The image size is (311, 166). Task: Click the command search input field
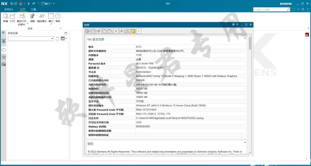pyautogui.click(x=270, y=9)
